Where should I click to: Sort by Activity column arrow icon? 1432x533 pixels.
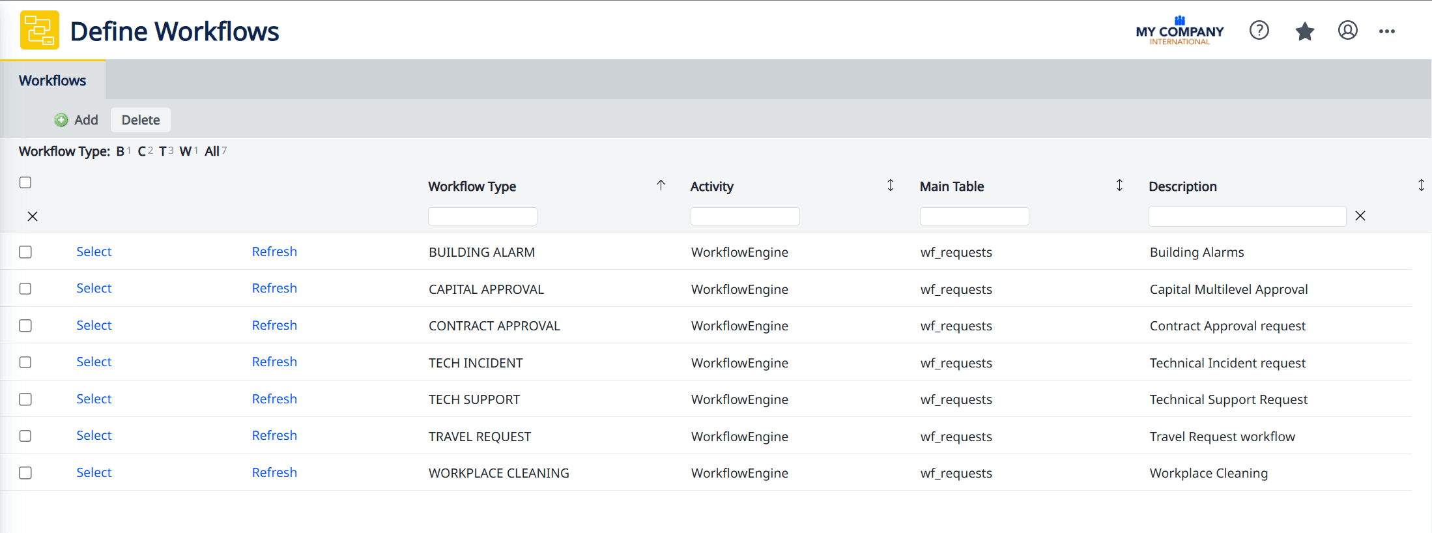[890, 186]
